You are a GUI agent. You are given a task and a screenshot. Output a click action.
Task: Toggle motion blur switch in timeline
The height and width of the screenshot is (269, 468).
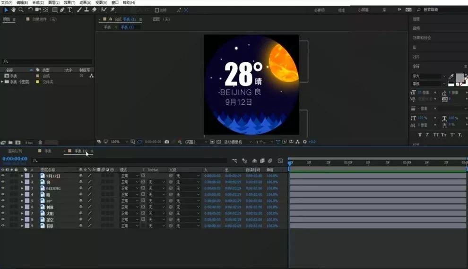click(270, 161)
